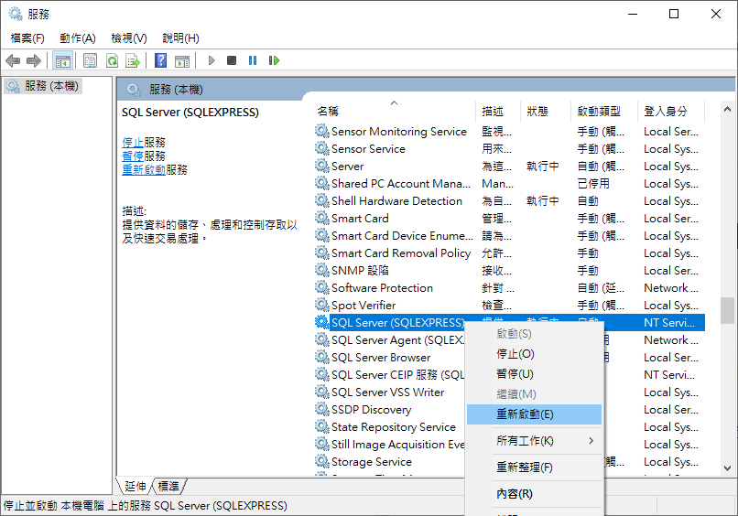Click the gear icon of SNMP 設陷
This screenshot has height=516, width=738.
pos(322,270)
